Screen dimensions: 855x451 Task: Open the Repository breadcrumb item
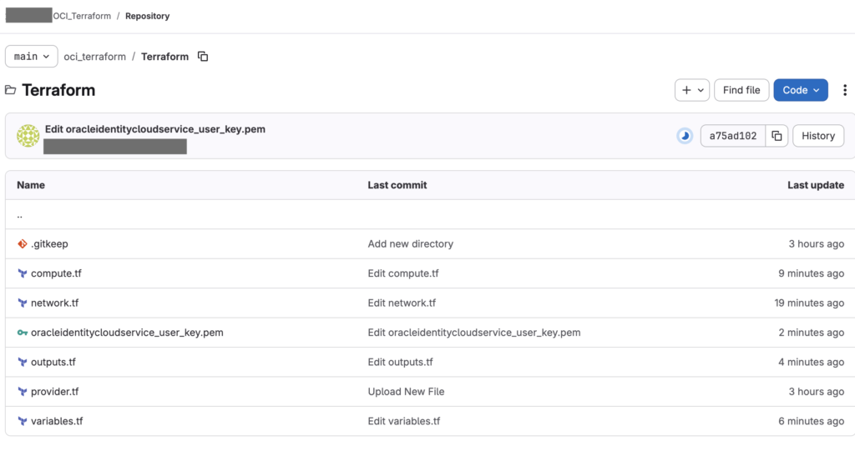click(148, 16)
